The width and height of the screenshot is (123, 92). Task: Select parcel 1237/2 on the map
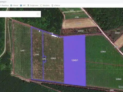click(x=80, y=31)
